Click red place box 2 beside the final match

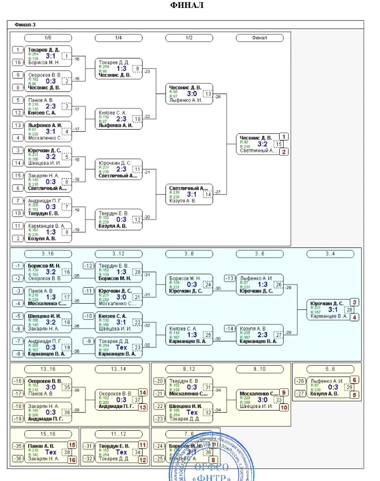[x=284, y=152]
